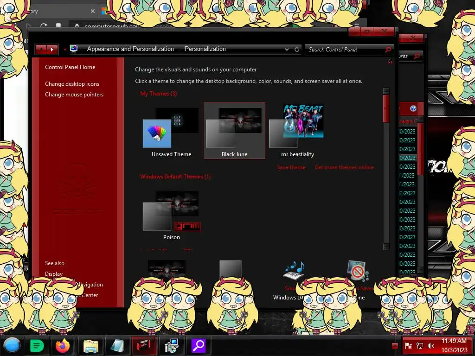This screenshot has height=356, width=475.
Task: Open File Explorer from the taskbar
Action: (x=91, y=345)
